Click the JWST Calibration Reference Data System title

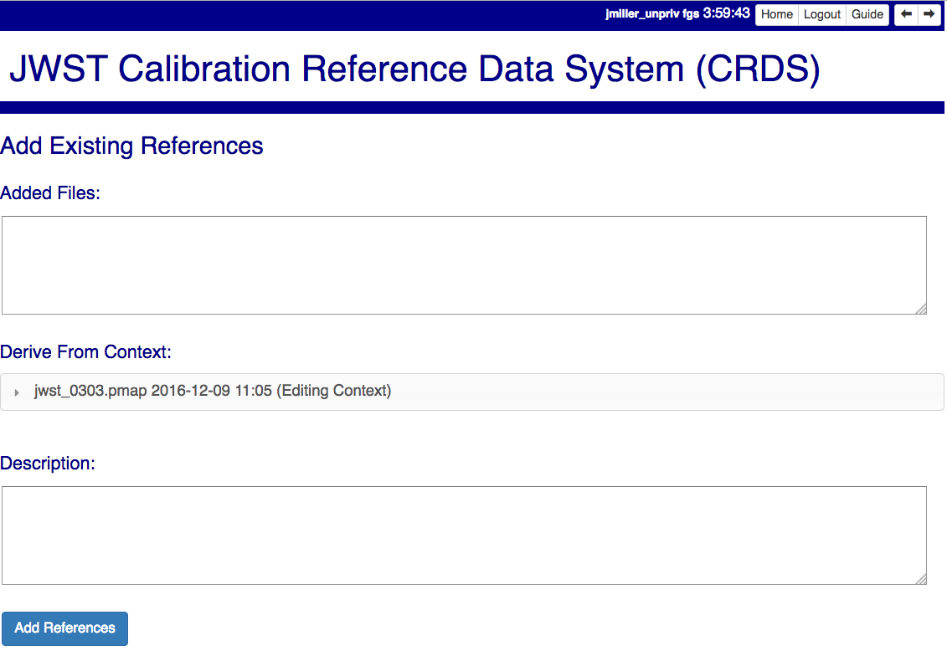coord(414,69)
